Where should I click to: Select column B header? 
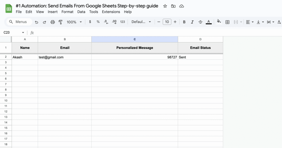click(x=65, y=39)
